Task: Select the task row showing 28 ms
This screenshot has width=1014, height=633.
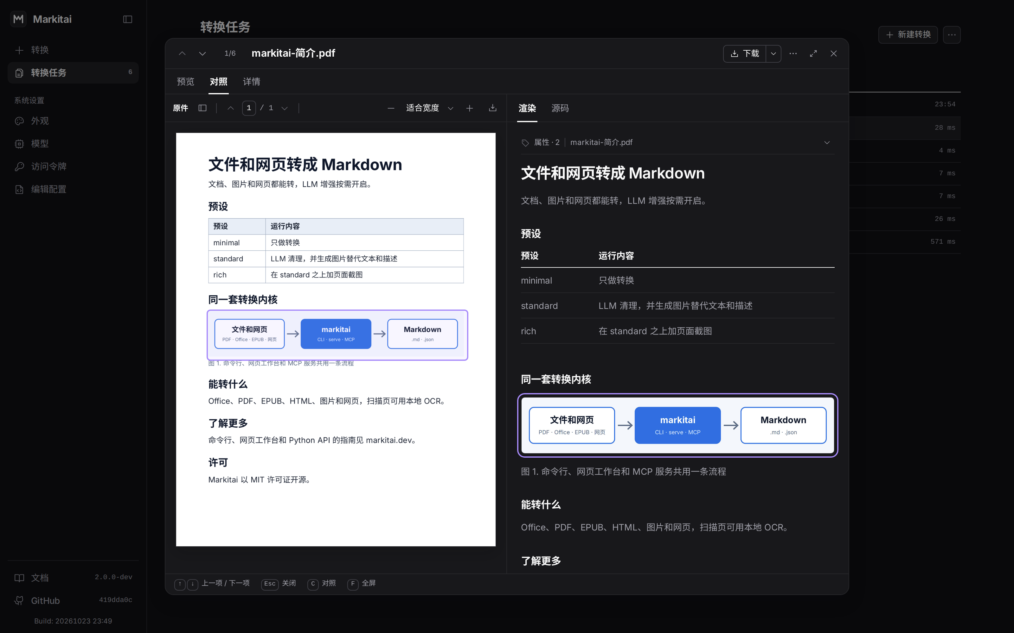Action: [x=905, y=128]
